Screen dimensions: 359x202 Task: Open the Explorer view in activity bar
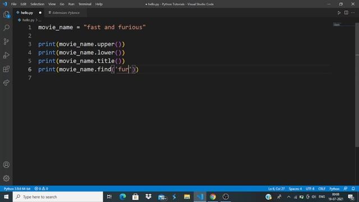point(6,15)
